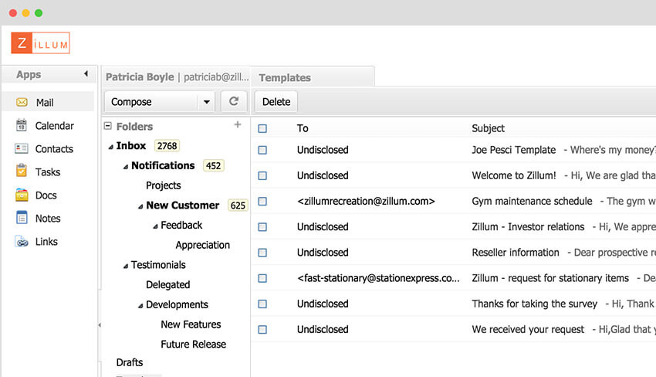Screen dimensions: 656x377
Task: Open the Inbox folder
Action: coord(131,146)
